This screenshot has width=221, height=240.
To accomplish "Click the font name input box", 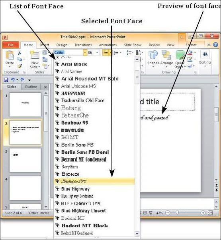I will click(x=68, y=53).
